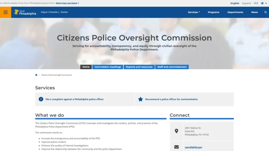Click the "Connect" heading
Viewport: 269px width, 151px height.
pyautogui.click(x=180, y=115)
